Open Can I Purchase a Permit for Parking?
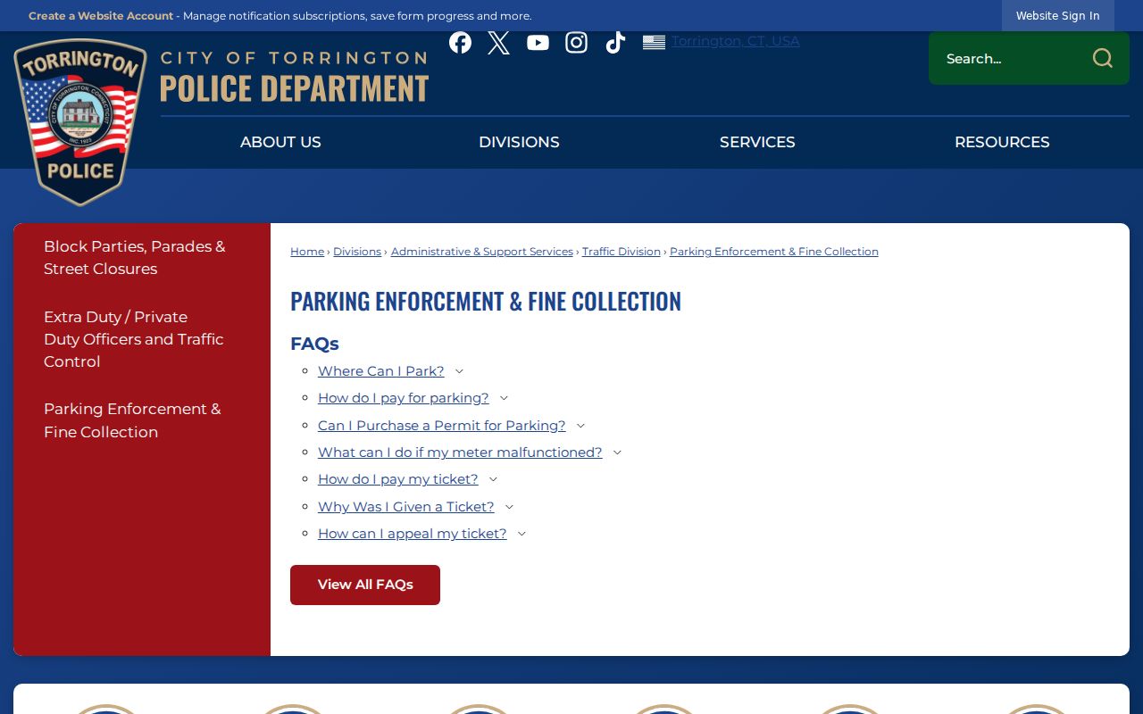This screenshot has height=714, width=1143. click(442, 426)
